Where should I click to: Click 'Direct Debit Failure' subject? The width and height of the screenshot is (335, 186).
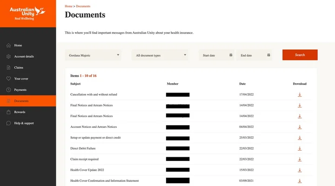83,148
